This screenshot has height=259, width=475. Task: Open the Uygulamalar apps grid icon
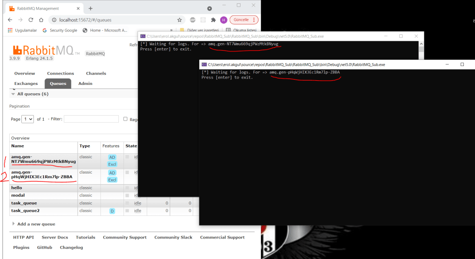(11, 30)
